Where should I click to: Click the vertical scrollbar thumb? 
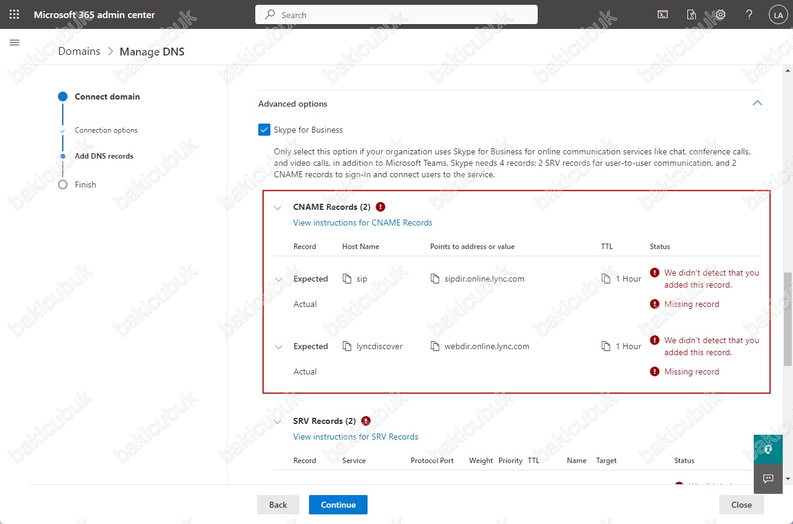click(x=788, y=318)
